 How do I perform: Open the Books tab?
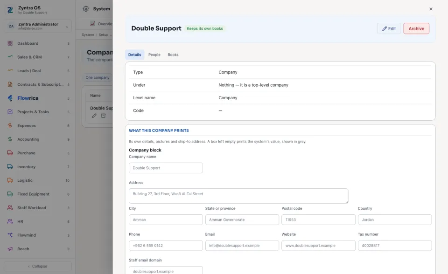[173, 55]
